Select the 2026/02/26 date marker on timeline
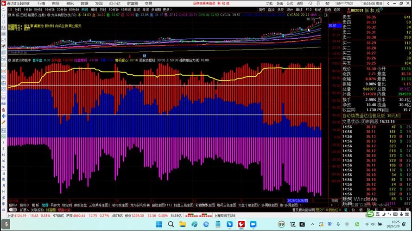The height and width of the screenshot is (231, 412). point(298,201)
